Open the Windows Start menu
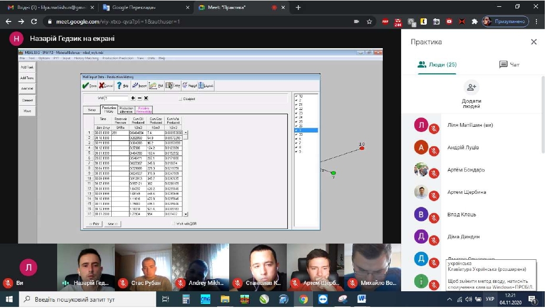Image resolution: width=549 pixels, height=308 pixels. click(x=9, y=300)
